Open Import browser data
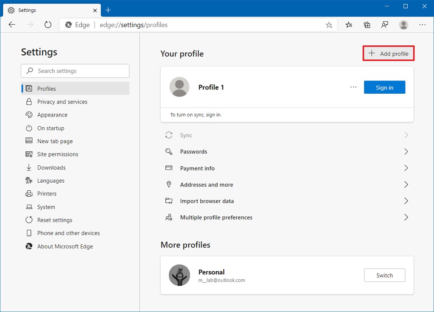This screenshot has height=312, width=434. coord(287,201)
